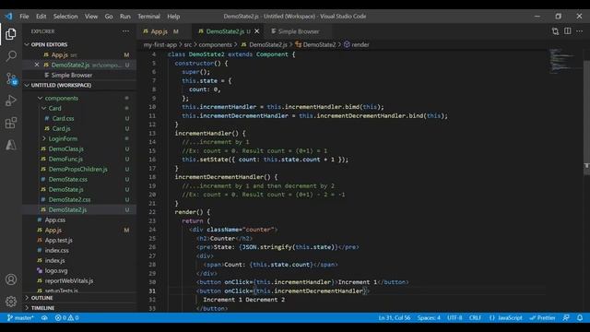Image resolution: width=590 pixels, height=332 pixels.
Task: Open Explorer more actions ellipsis
Action: [x=125, y=31]
